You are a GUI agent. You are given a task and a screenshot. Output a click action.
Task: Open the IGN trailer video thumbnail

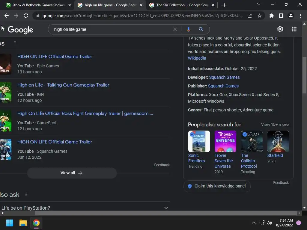(x=6, y=93)
